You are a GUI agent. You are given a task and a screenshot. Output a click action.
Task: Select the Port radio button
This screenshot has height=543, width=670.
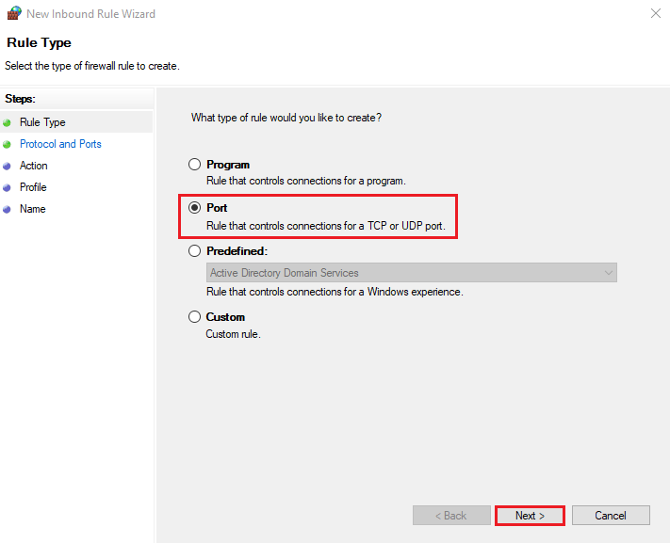[195, 208]
